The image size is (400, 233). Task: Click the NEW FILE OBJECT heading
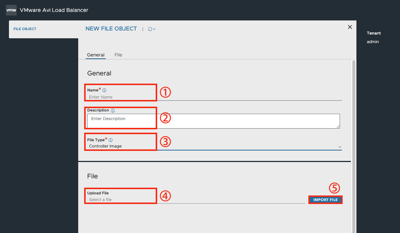[111, 29]
